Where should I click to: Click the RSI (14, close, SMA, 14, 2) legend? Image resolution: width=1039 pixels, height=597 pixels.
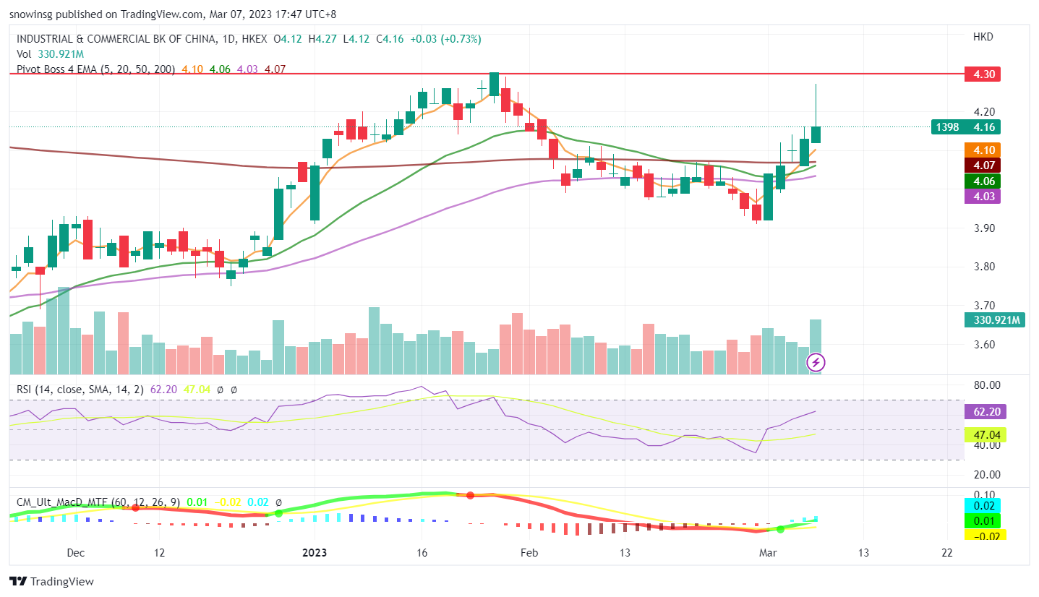click(x=82, y=389)
